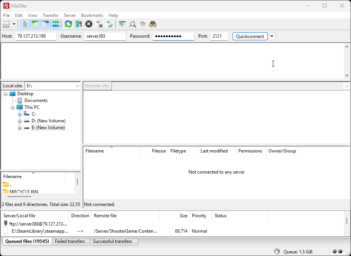The height and width of the screenshot is (256, 351).
Task: Click the magnifier-over-files toolbar icon
Action: click(133, 24)
